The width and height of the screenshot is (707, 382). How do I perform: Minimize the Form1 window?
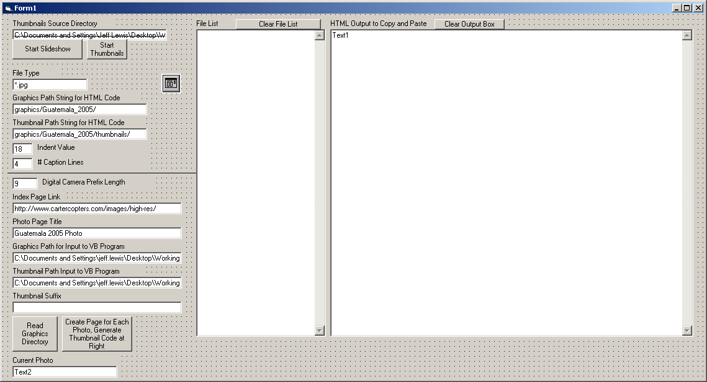click(677, 8)
